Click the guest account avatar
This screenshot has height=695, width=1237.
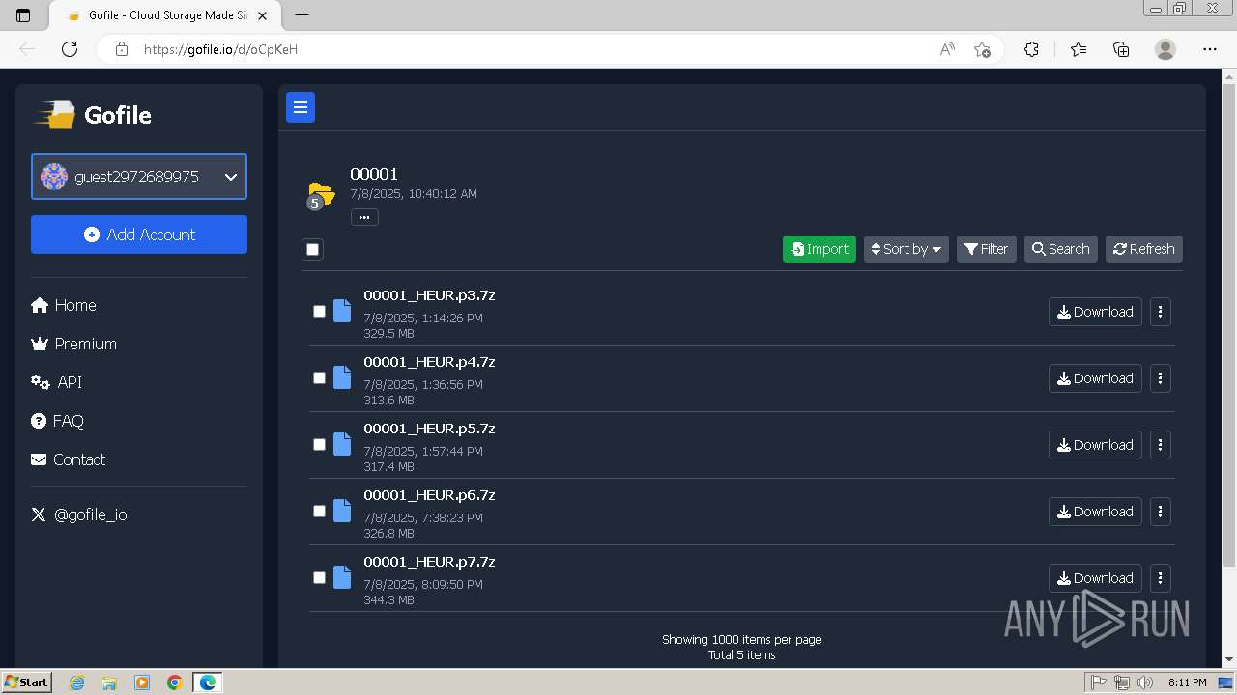[54, 177]
